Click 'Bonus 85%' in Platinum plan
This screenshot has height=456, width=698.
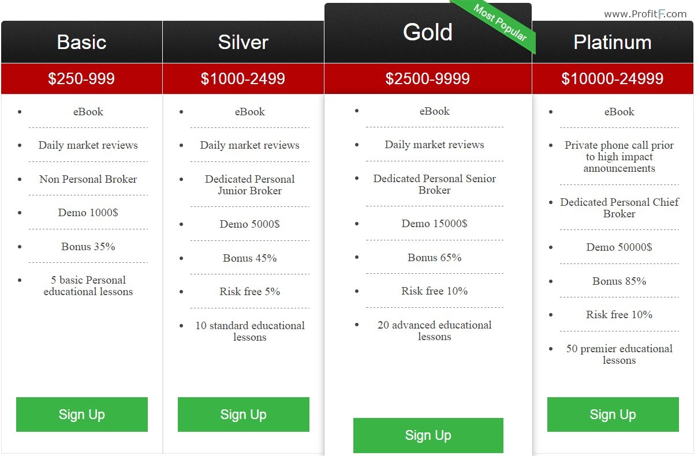pos(619,281)
